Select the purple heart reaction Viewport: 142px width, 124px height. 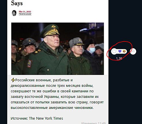pyautogui.click(x=120, y=51)
